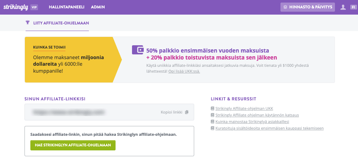Click the trophy icon beside Liity Affiliate-ohjelmaan
The image size is (358, 165).
[x=27, y=23]
